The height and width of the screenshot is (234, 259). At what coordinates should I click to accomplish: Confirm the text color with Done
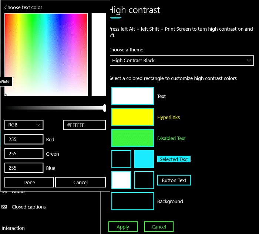pos(29,182)
